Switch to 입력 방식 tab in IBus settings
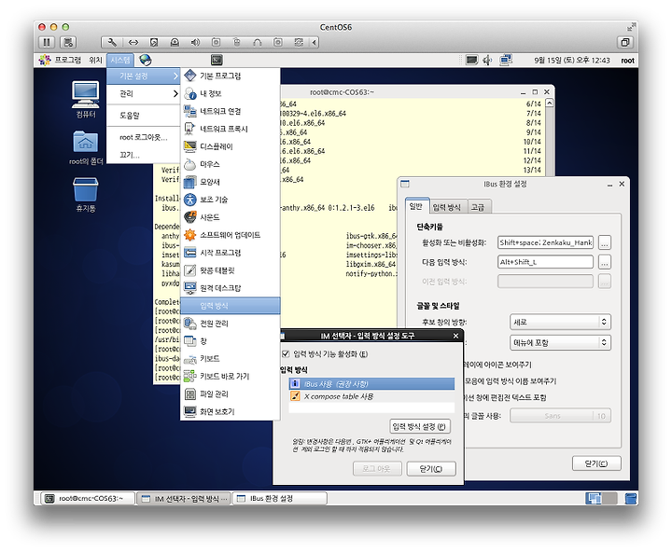 tap(446, 207)
